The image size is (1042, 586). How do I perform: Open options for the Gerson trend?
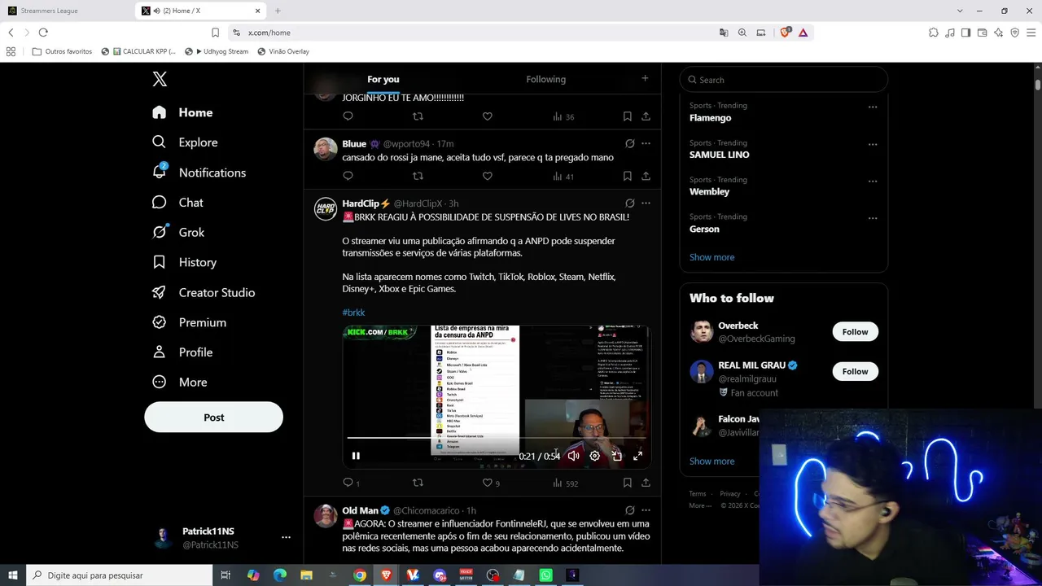pos(873,218)
